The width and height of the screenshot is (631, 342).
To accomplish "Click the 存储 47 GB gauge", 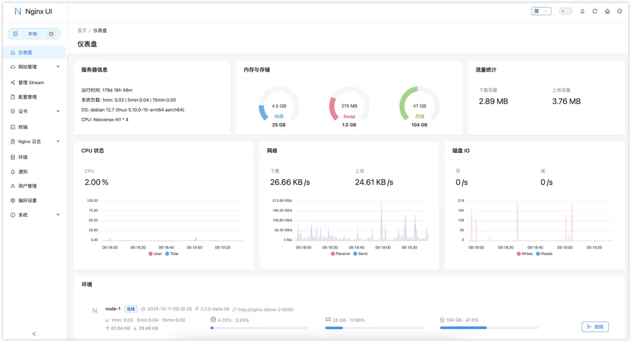I will click(419, 106).
